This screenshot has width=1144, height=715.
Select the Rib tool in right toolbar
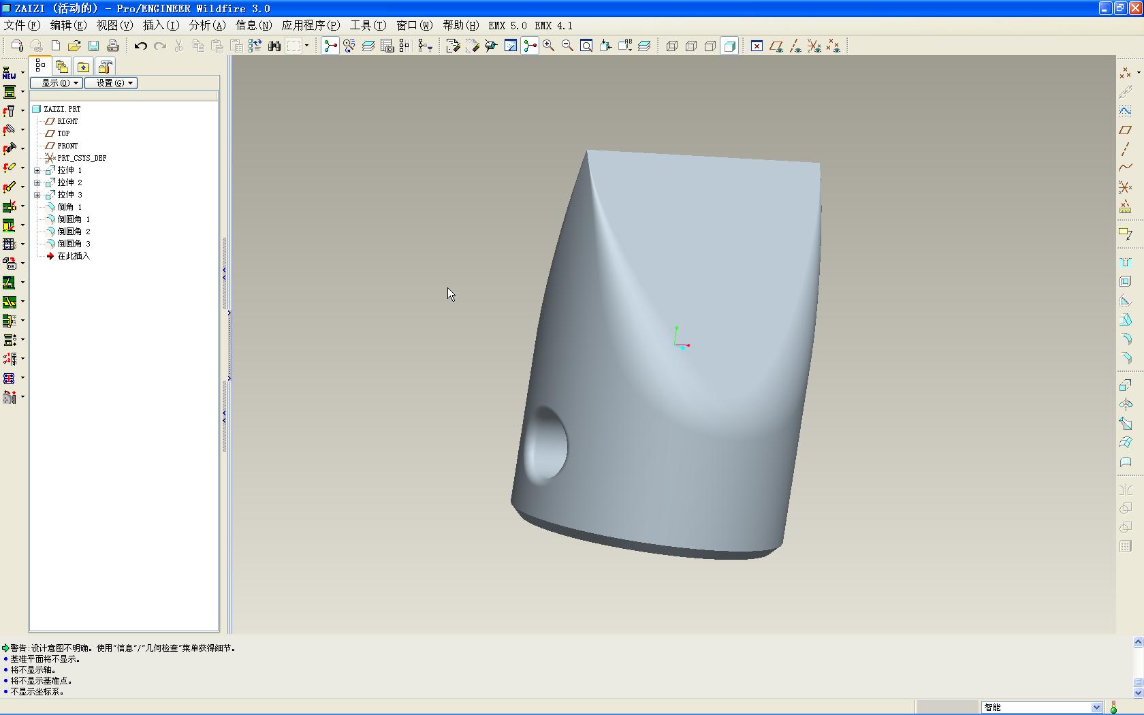click(x=1126, y=301)
